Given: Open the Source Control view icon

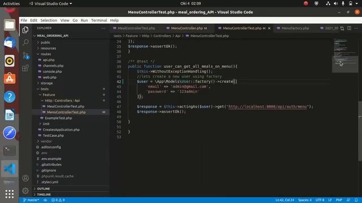Looking at the screenshot, I should (25, 55).
